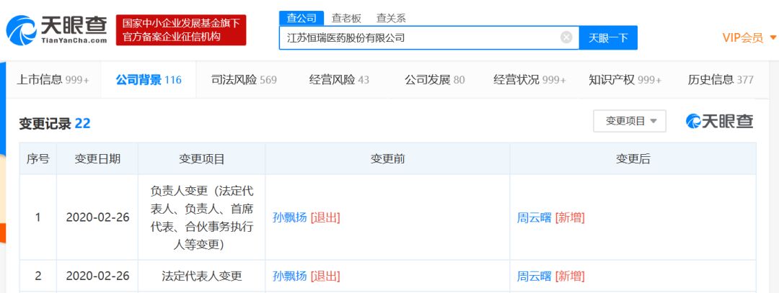Open the 公司背景 116 tab
Screen dimensions: 779x293
pos(149,79)
